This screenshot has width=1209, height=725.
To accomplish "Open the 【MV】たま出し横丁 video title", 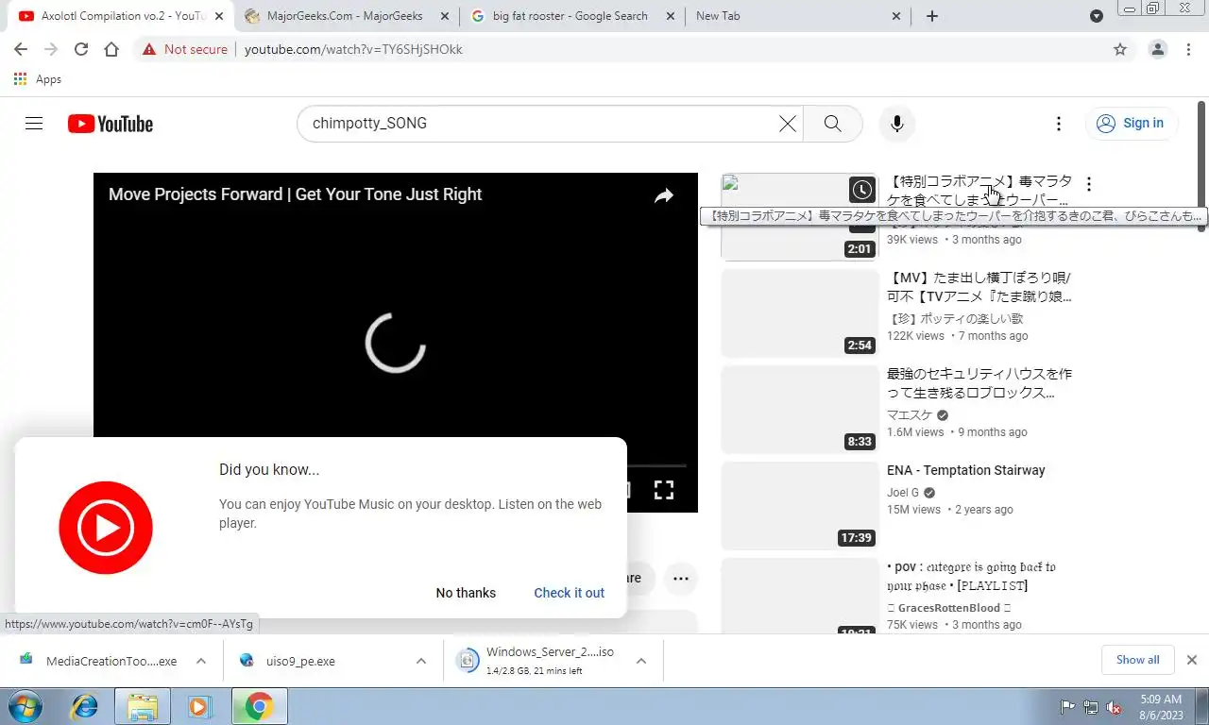I will click(979, 287).
